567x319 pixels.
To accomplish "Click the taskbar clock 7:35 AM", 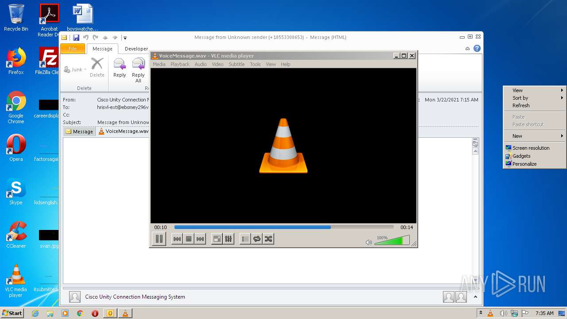I will 544,313.
